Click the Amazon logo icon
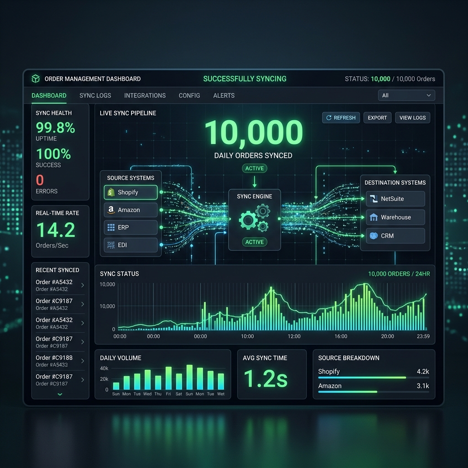Viewport: 468px width, 468px height. (111, 210)
